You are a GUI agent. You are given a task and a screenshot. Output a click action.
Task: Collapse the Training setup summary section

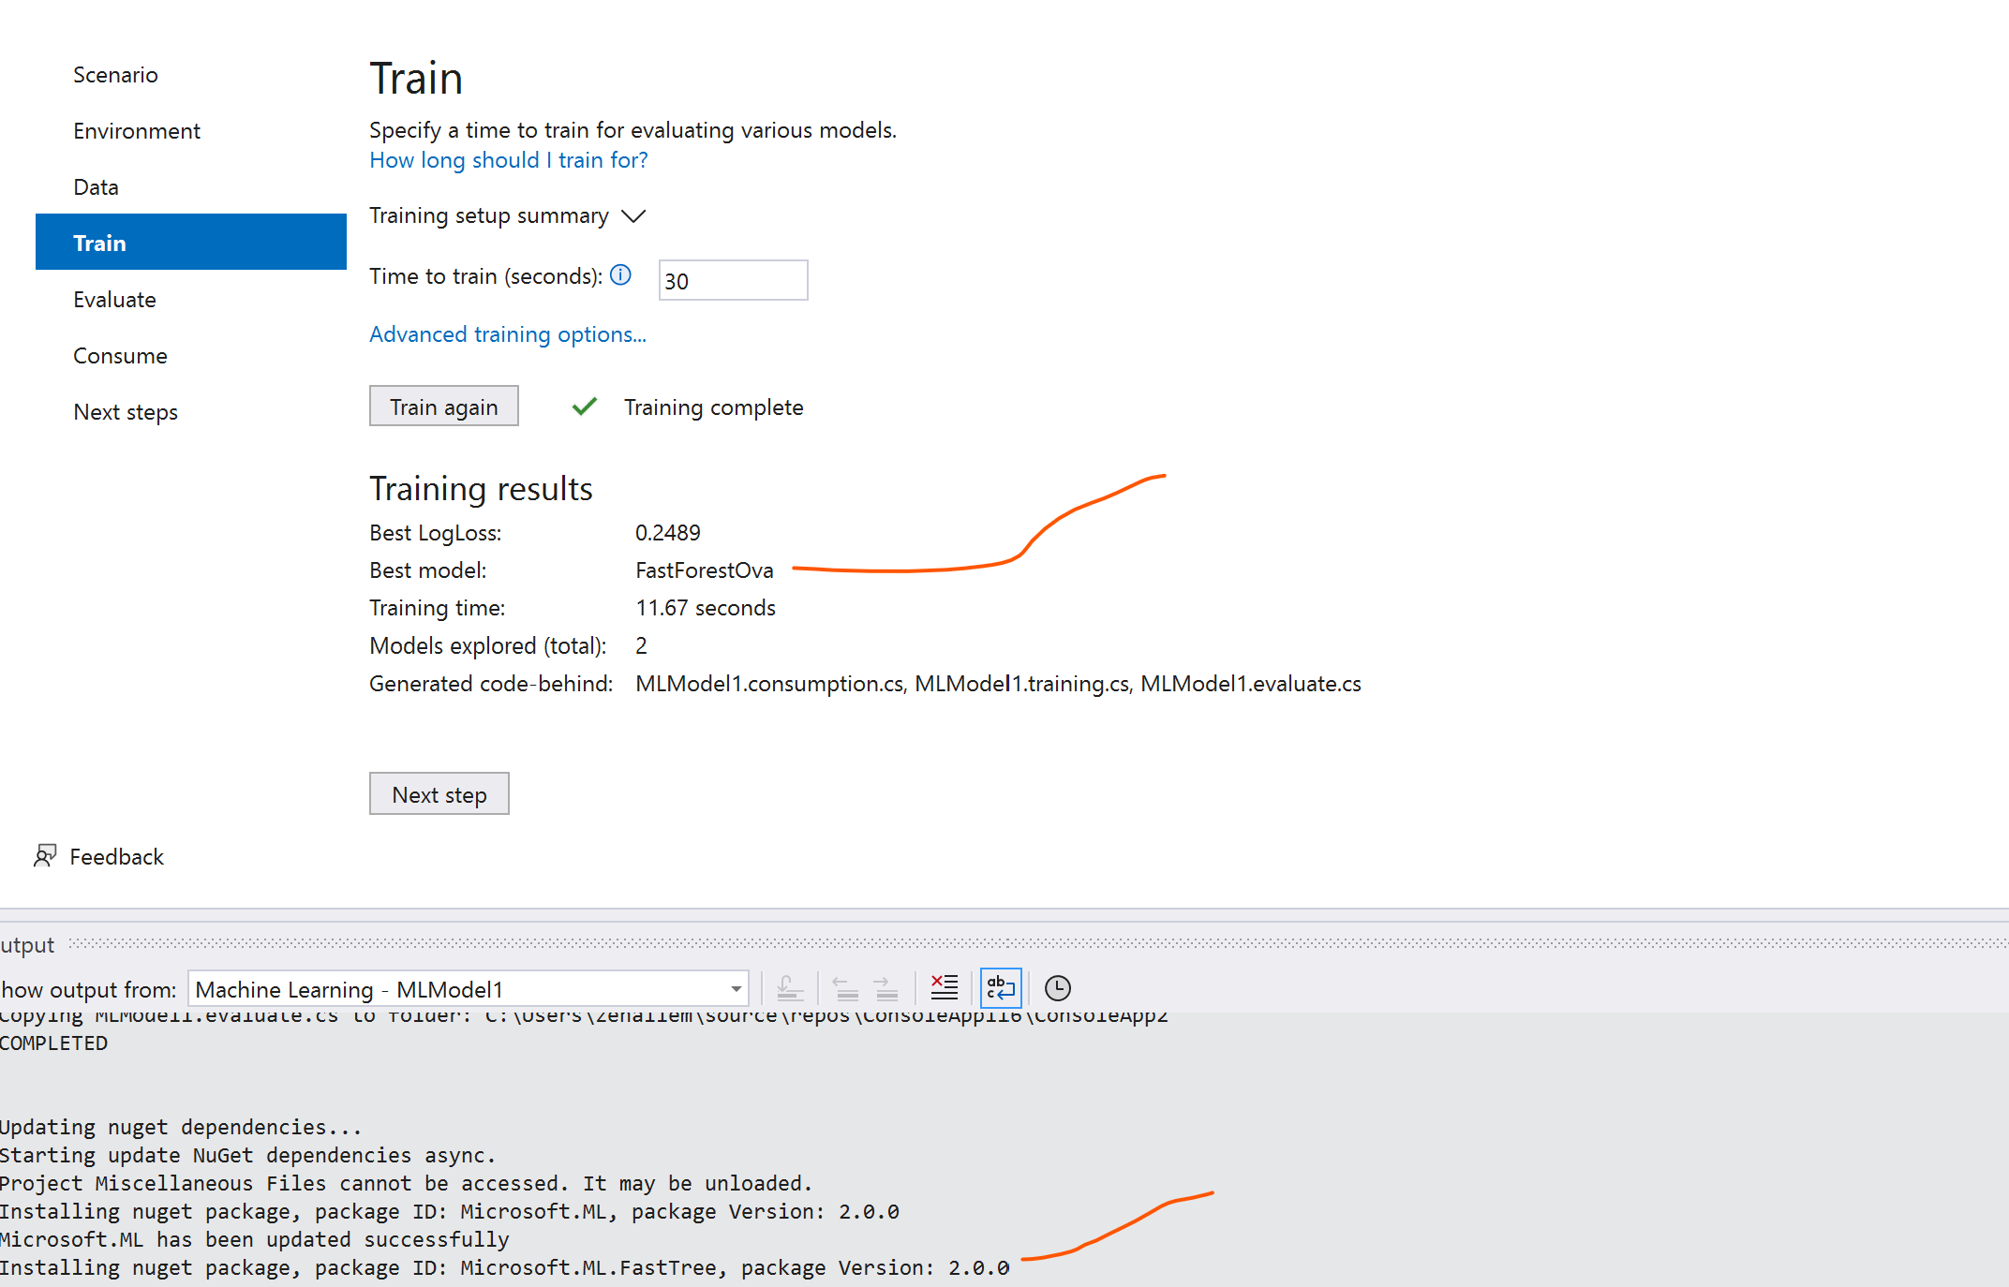[x=632, y=215]
